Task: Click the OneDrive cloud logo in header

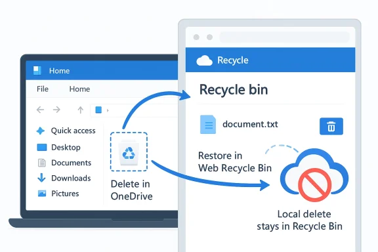Action: 205,60
